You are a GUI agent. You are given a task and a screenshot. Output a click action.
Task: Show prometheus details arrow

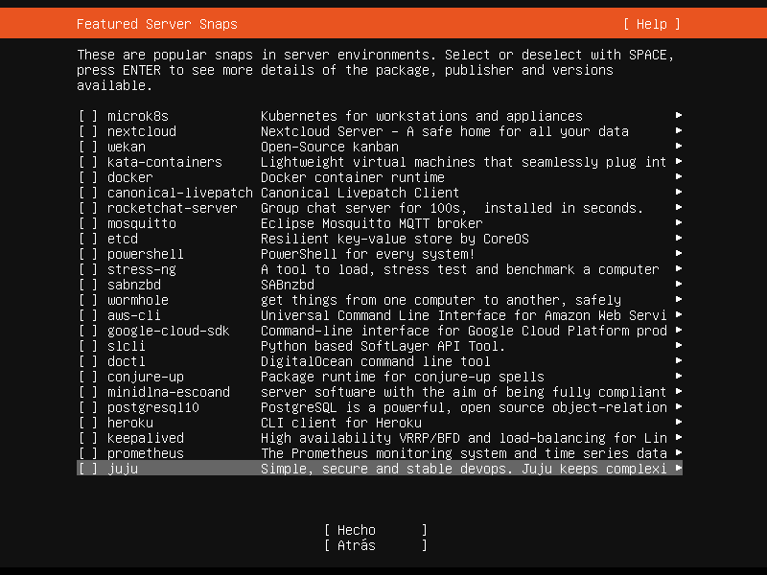pyautogui.click(x=679, y=452)
